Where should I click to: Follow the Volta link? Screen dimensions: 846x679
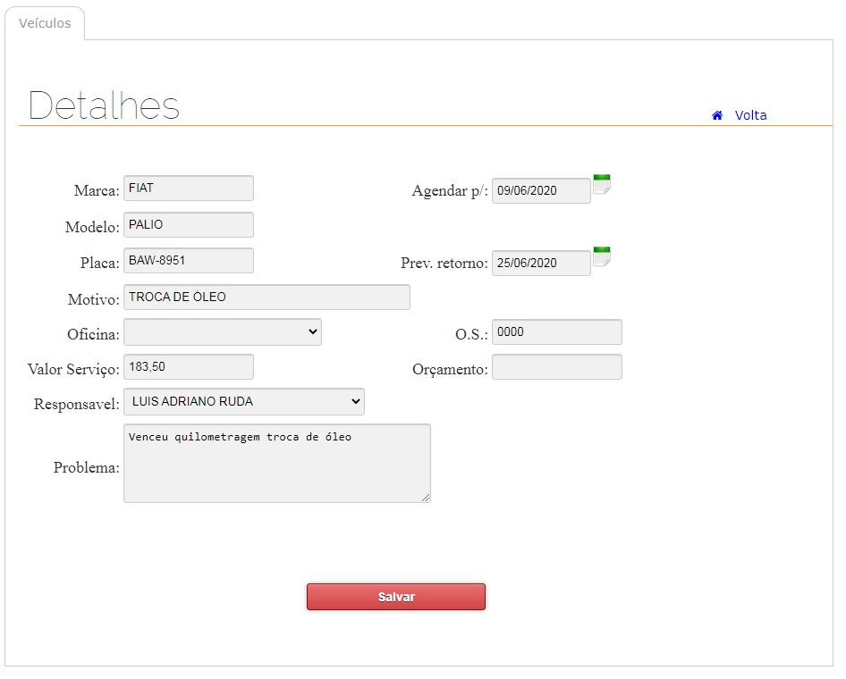pos(750,115)
